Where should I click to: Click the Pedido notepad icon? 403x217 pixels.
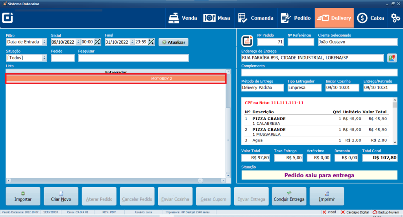(285, 18)
